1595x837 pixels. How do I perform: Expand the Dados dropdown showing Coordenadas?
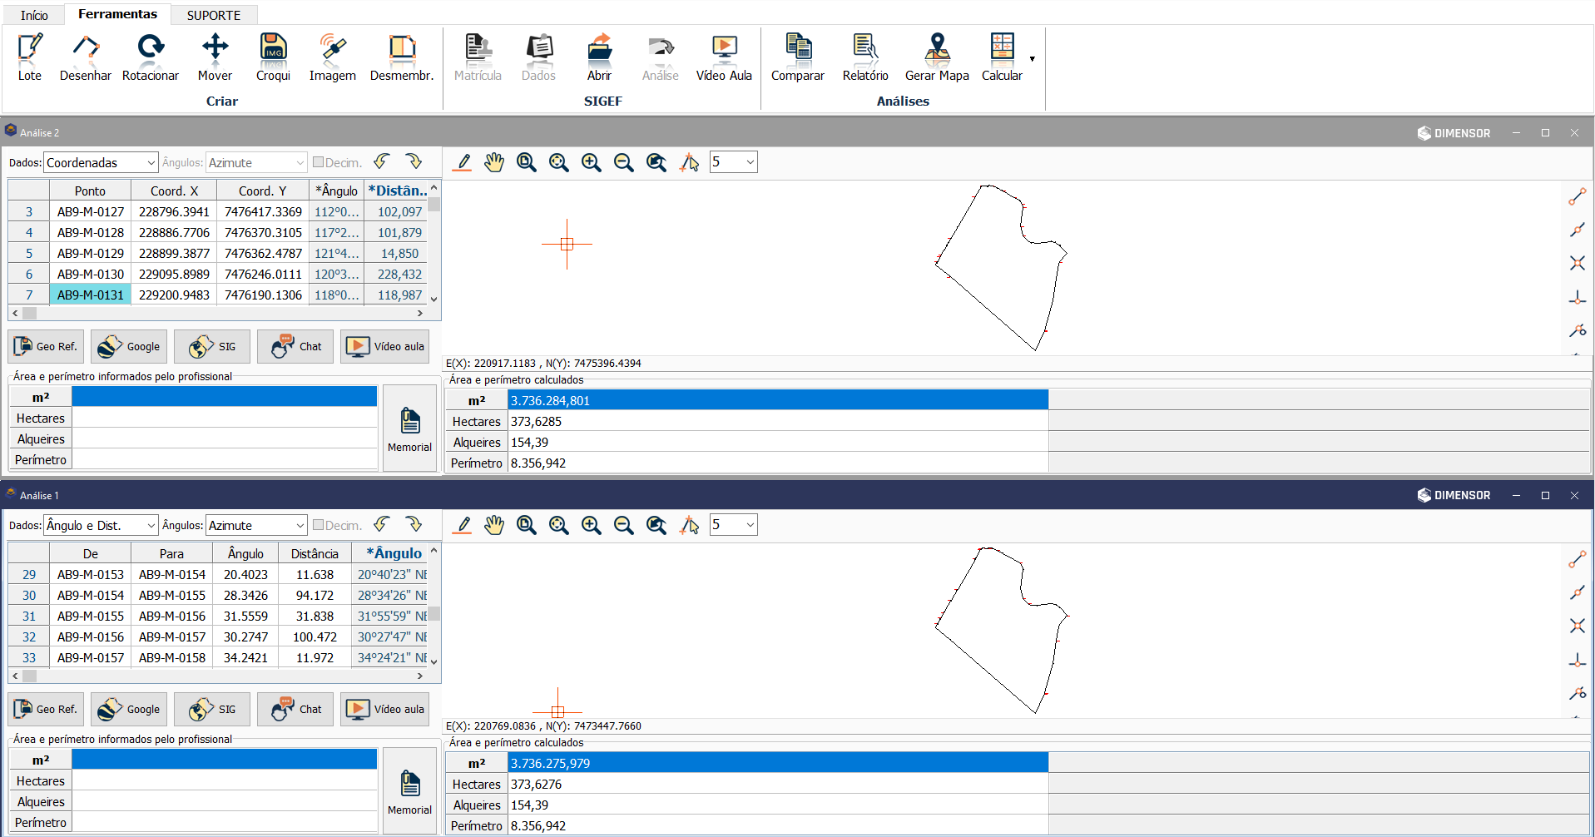pos(101,162)
